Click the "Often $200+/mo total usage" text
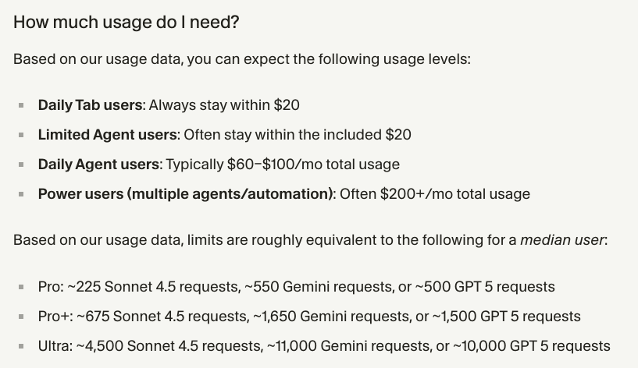Image resolution: width=638 pixels, height=368 pixels. pyautogui.click(x=433, y=193)
